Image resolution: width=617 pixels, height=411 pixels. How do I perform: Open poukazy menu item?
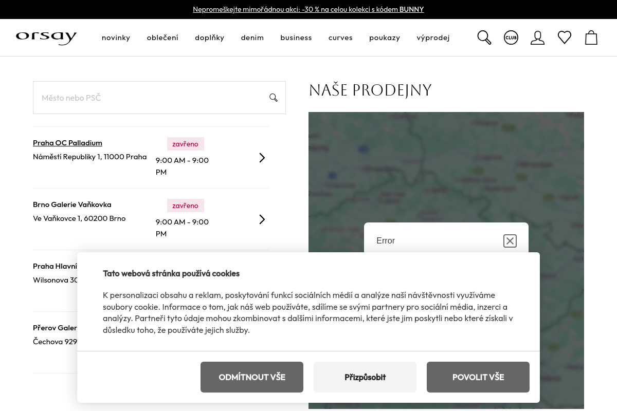click(x=384, y=38)
